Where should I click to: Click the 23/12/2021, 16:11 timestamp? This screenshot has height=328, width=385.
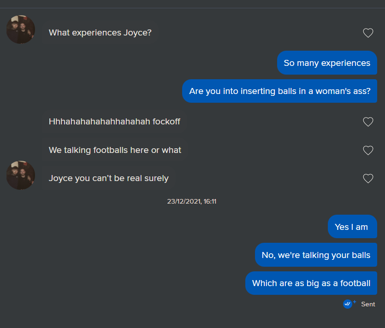click(x=192, y=201)
